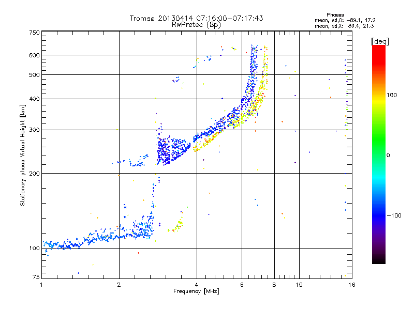This screenshot has height=310, width=414.
Task: Click the 'Stationary phase Virtual Height [km]' axis title
Action: pos(23,156)
